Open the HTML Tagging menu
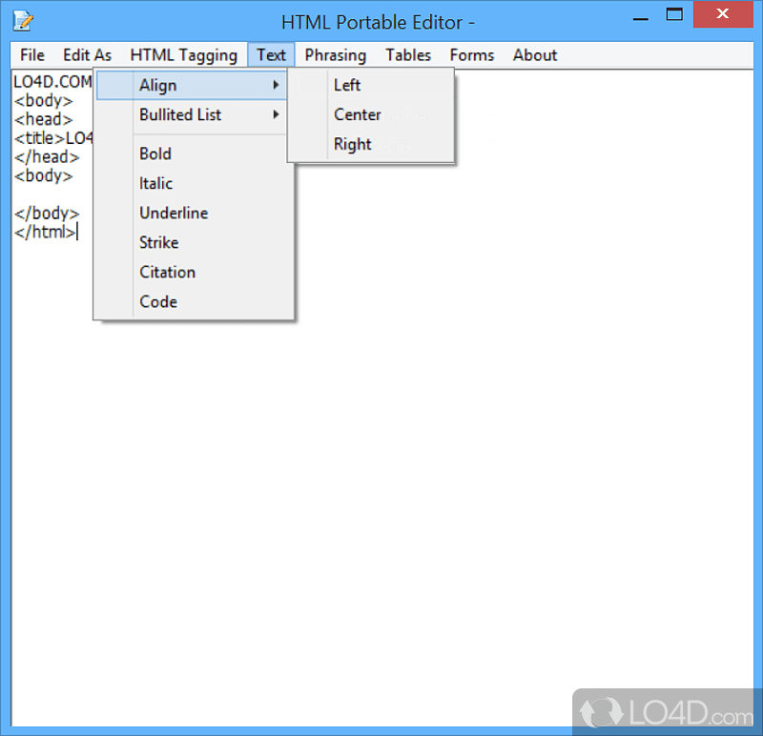The width and height of the screenshot is (763, 736). [183, 55]
